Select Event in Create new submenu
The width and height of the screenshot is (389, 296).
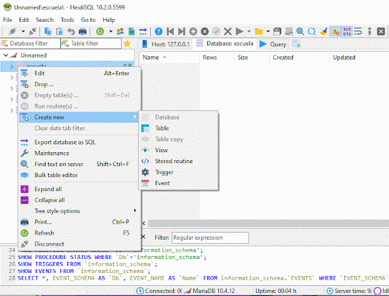pyautogui.click(x=178, y=183)
